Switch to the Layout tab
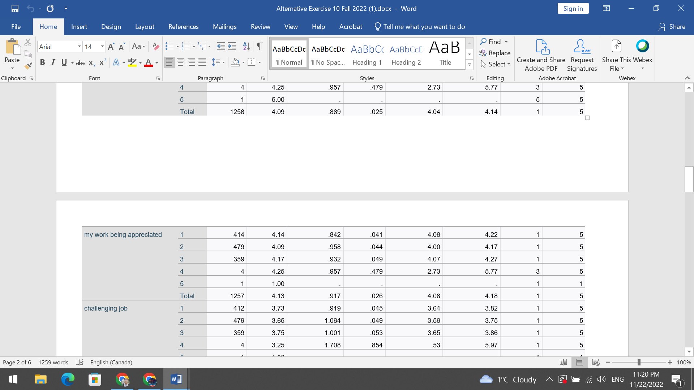Viewport: 694px width, 390px height. (145, 27)
